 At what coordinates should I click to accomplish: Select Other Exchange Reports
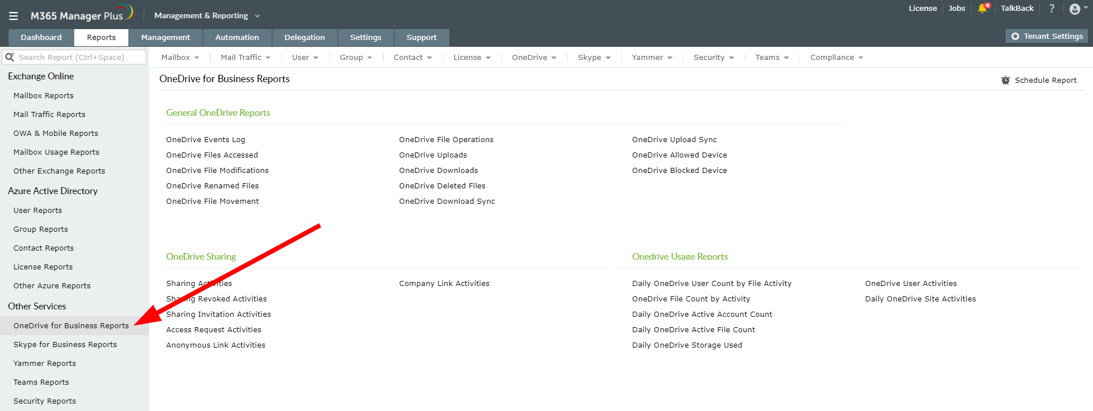(x=59, y=171)
